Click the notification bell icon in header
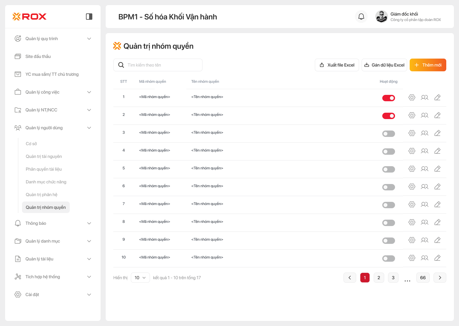The image size is (459, 326). (361, 17)
